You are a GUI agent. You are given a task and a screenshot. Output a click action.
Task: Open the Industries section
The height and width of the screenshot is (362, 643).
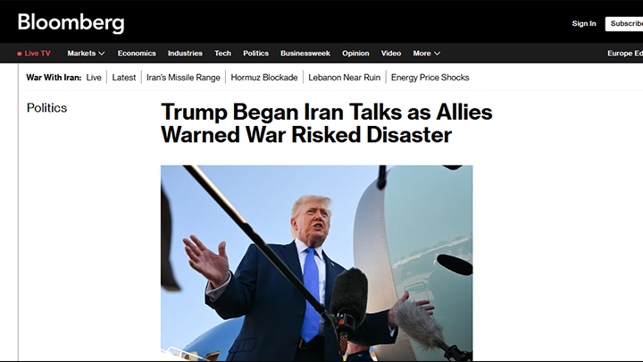click(185, 54)
